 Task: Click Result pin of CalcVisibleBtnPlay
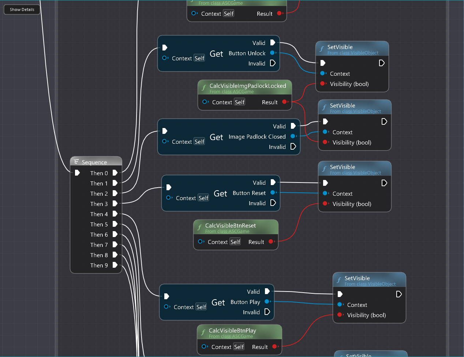click(275, 346)
